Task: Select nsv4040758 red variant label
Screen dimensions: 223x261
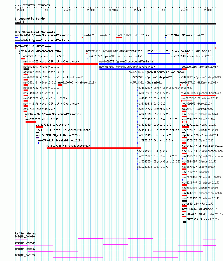Action: pos(51,61)
